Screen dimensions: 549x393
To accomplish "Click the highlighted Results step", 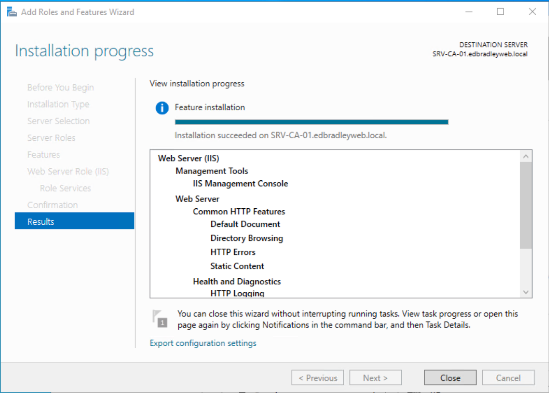I will tap(41, 221).
